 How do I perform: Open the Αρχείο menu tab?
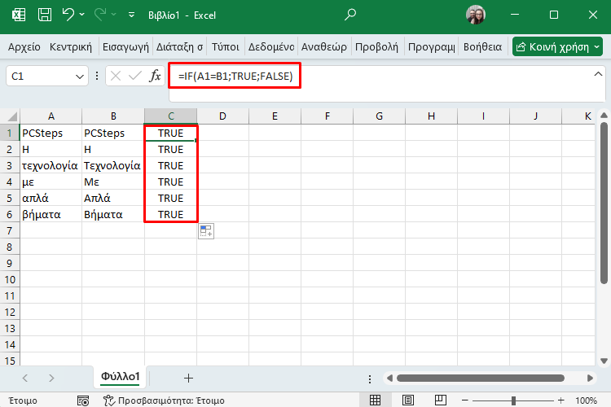[24, 46]
